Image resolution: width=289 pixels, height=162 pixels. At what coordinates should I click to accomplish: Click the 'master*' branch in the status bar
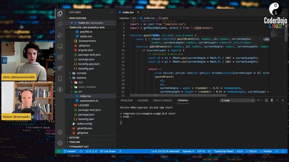pos(70,151)
